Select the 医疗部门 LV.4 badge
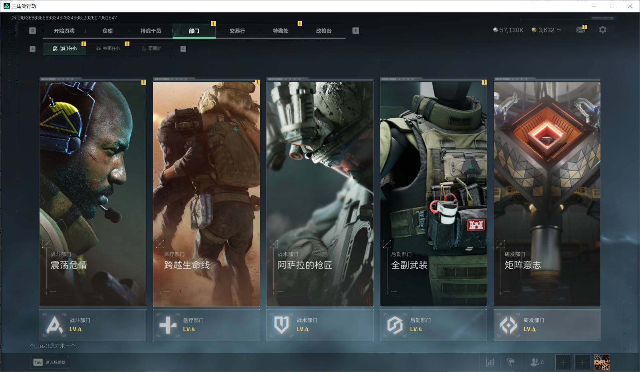The height and width of the screenshot is (372, 640). click(x=207, y=325)
